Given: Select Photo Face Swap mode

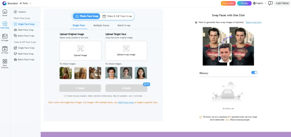Looking at the screenshot, I should pos(86,16).
